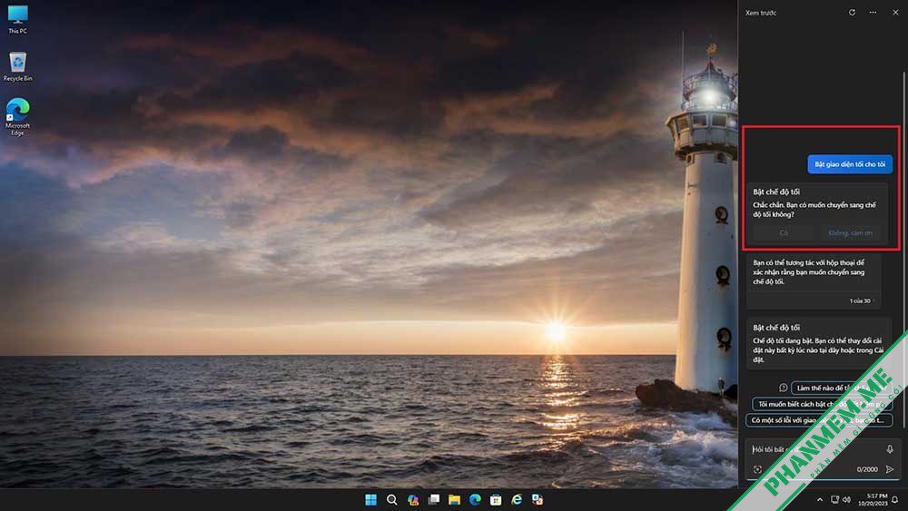908x511 pixels.
Task: Launch Microsoft Edge from the taskbar
Action: tap(475, 499)
